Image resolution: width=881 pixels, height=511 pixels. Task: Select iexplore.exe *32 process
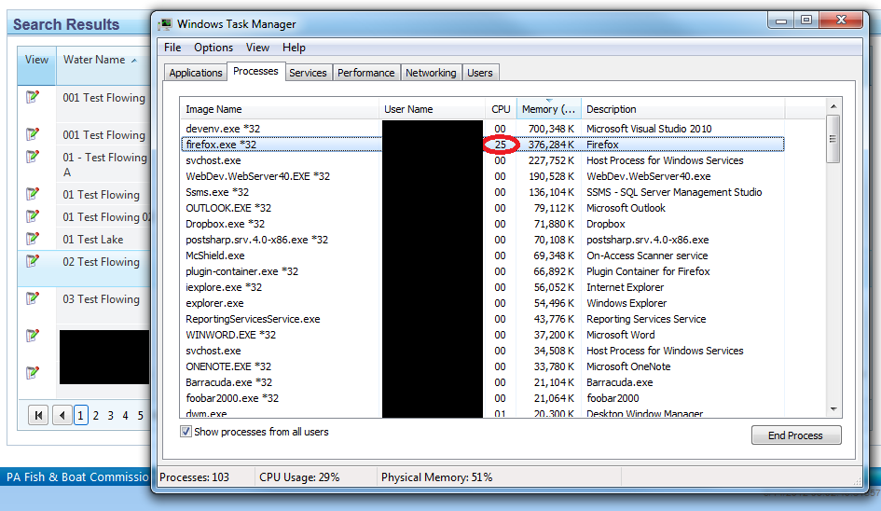pyautogui.click(x=483, y=287)
